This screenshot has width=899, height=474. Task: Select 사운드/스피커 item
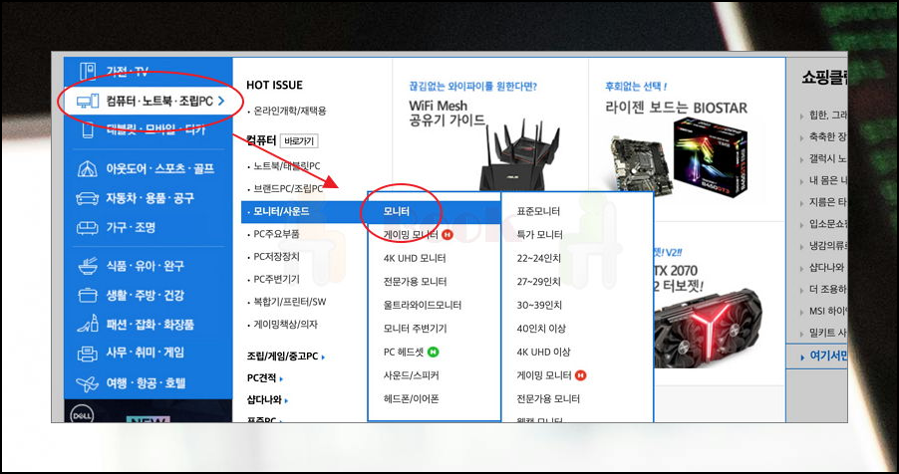(x=411, y=375)
